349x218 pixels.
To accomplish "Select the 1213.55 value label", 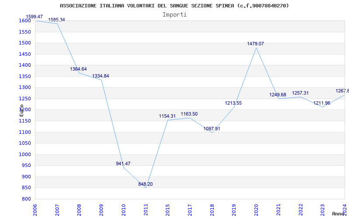I will click(233, 103).
